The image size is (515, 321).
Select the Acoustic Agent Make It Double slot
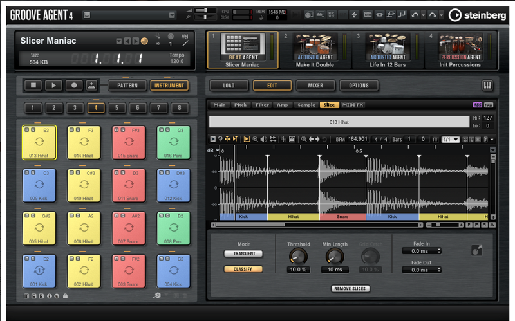click(x=315, y=50)
